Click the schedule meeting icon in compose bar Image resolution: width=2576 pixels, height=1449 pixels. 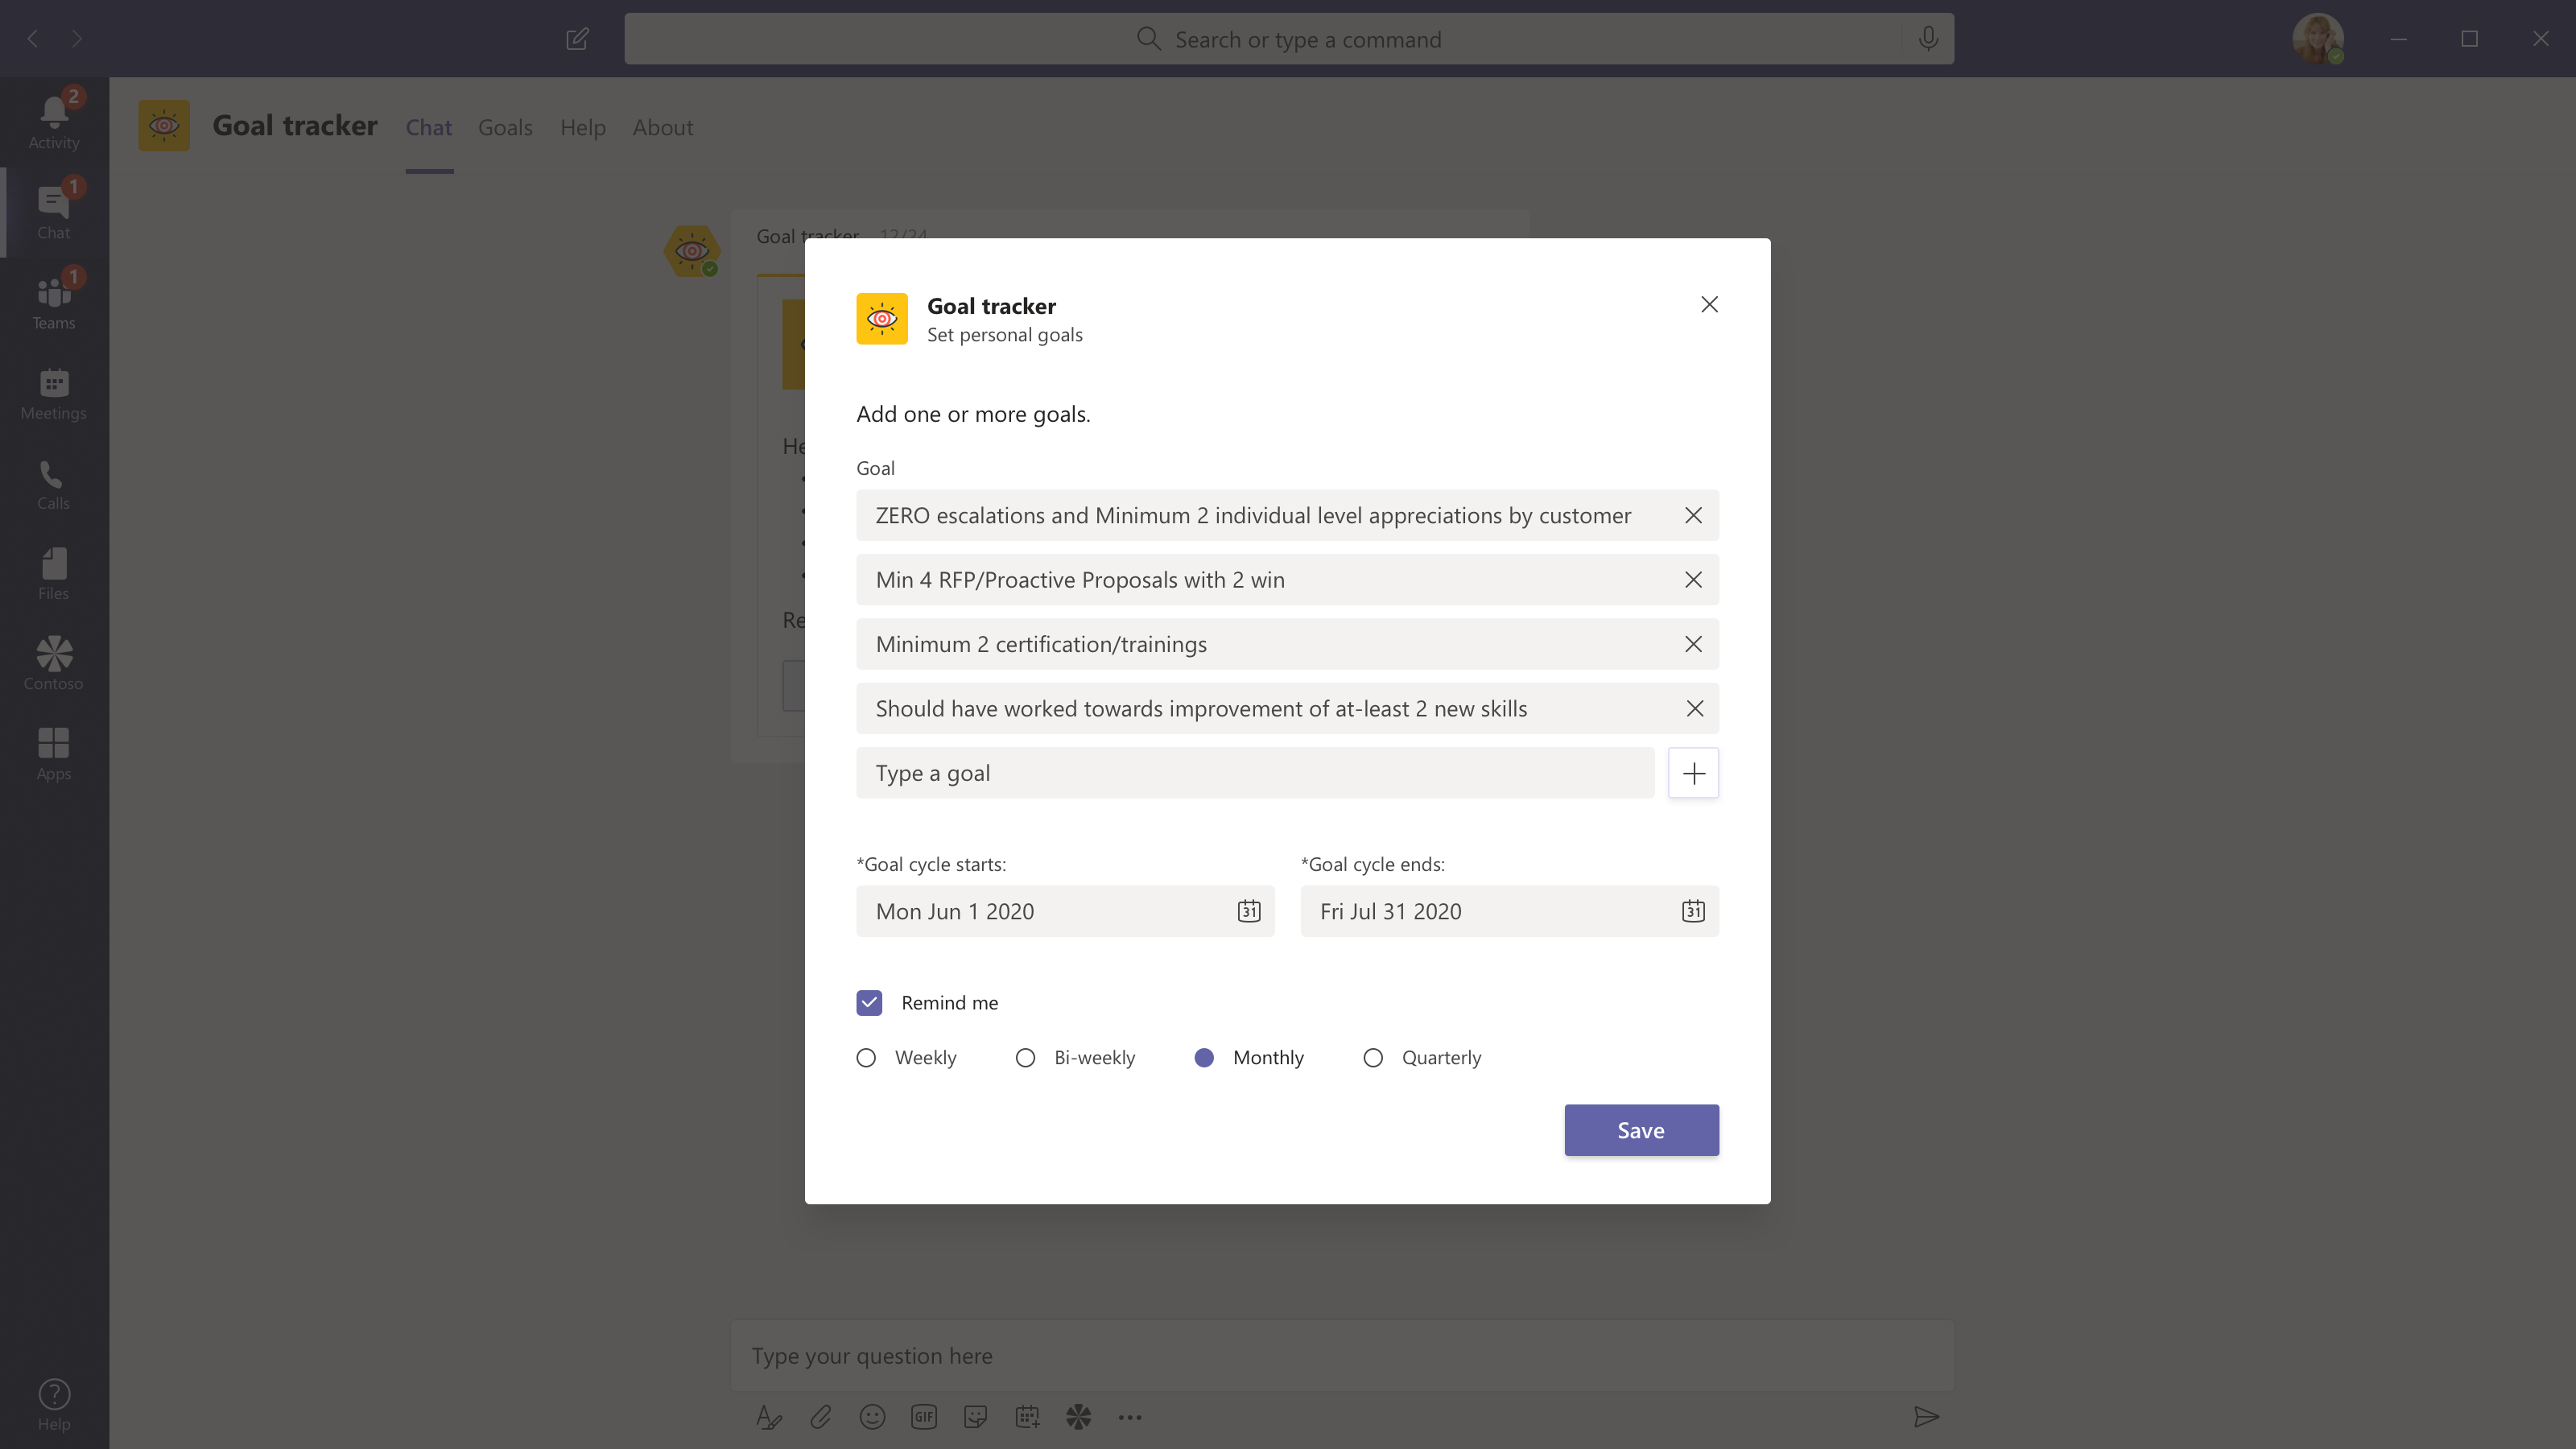click(x=1027, y=1417)
